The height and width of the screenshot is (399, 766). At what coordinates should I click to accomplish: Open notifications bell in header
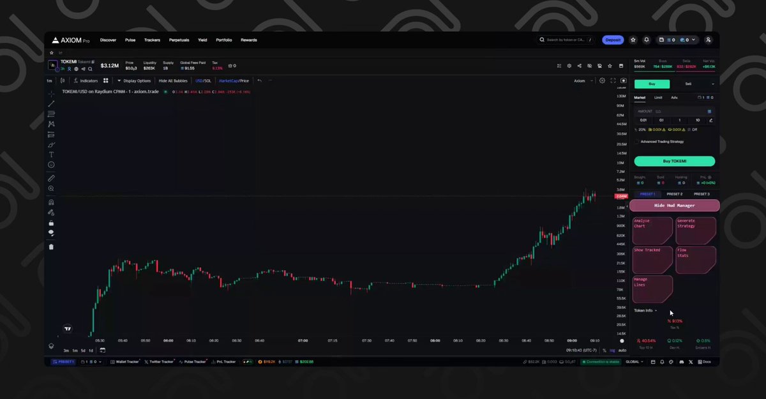pos(647,40)
